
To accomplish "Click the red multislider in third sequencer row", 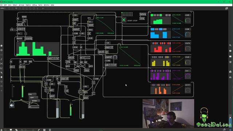I will pyautogui.click(x=161, y=49).
